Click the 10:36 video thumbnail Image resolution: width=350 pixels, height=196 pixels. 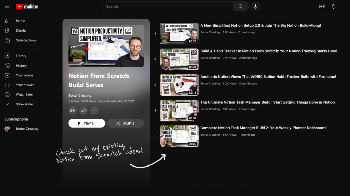(x=179, y=34)
